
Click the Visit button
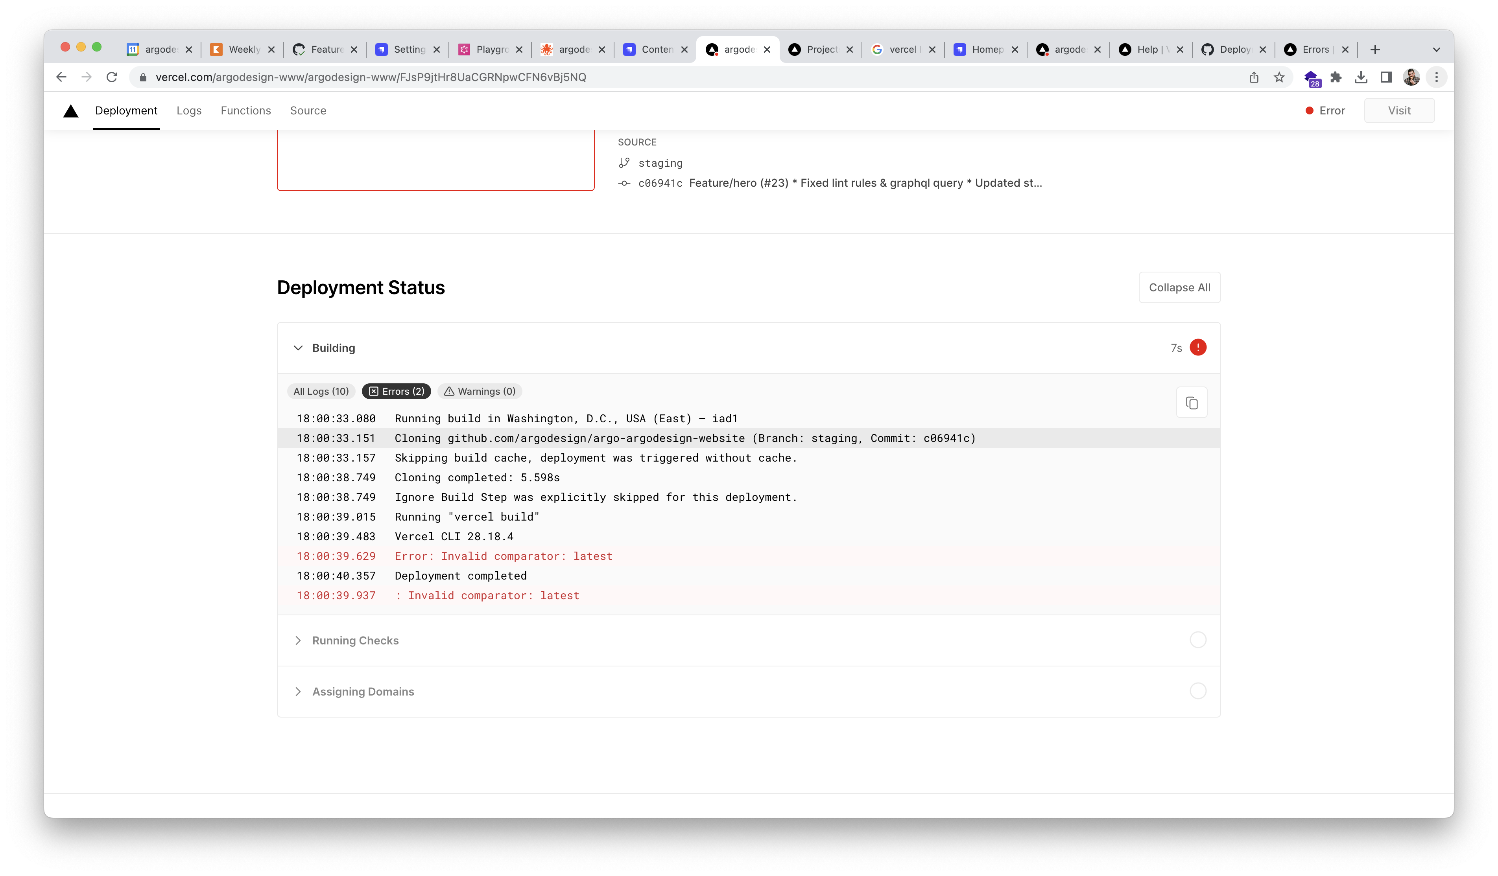(x=1399, y=110)
